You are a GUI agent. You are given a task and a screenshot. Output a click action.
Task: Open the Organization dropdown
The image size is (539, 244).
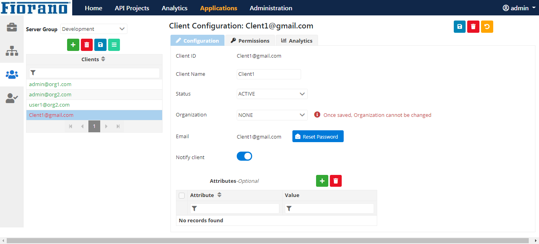tap(272, 115)
